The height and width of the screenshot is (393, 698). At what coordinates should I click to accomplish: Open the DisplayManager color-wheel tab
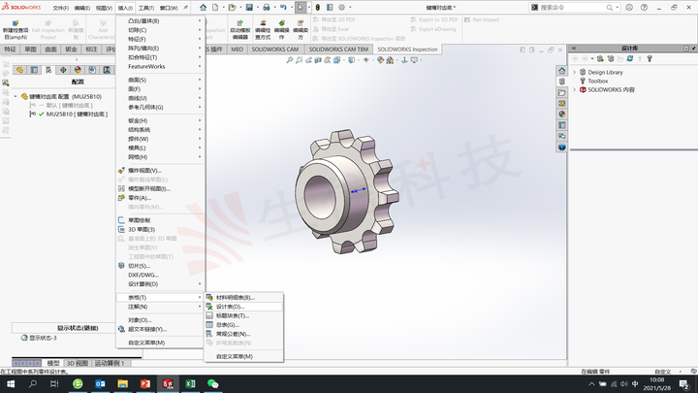pyautogui.click(x=78, y=70)
